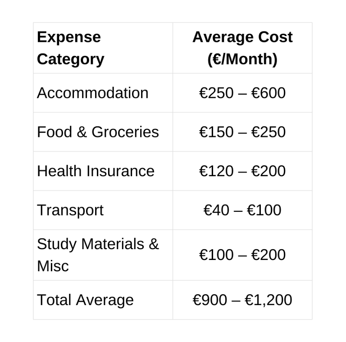Select the Health Insurance label

pyautogui.click(x=96, y=171)
